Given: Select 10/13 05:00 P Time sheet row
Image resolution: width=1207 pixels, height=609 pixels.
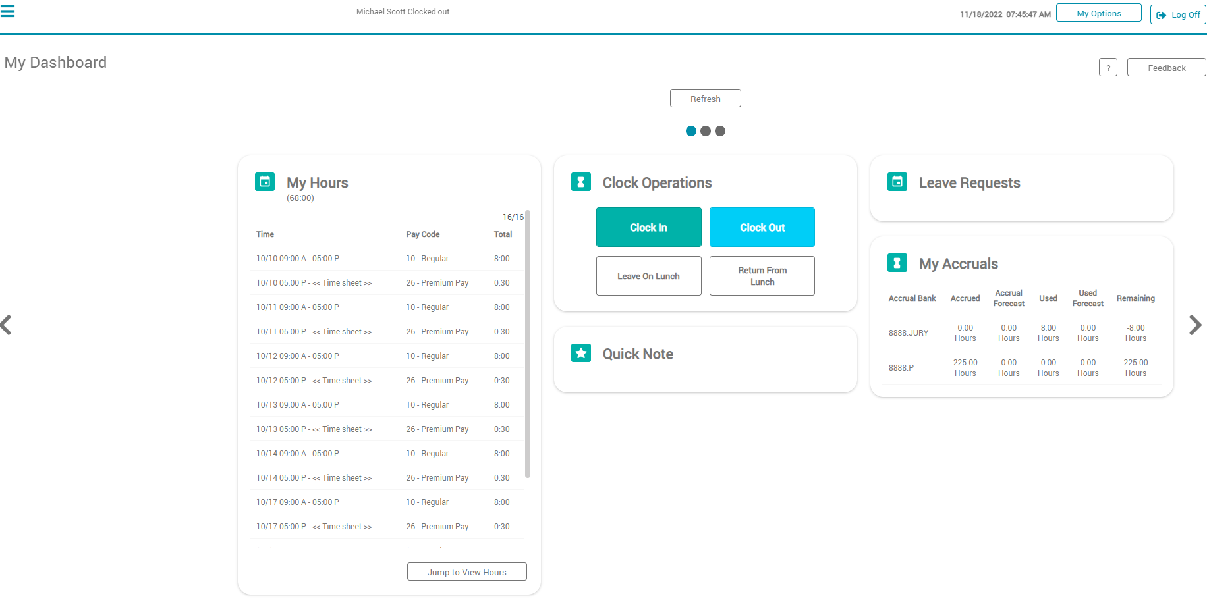Looking at the screenshot, I should (x=386, y=429).
